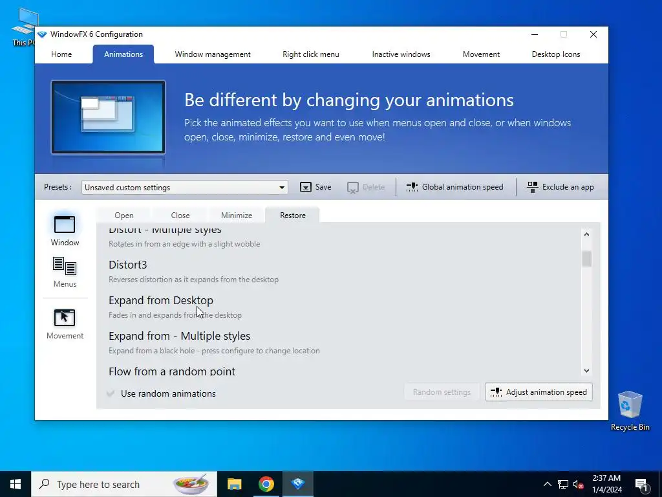This screenshot has width=662, height=497.
Task: Click the animation preview monitor image
Action: pos(108,117)
